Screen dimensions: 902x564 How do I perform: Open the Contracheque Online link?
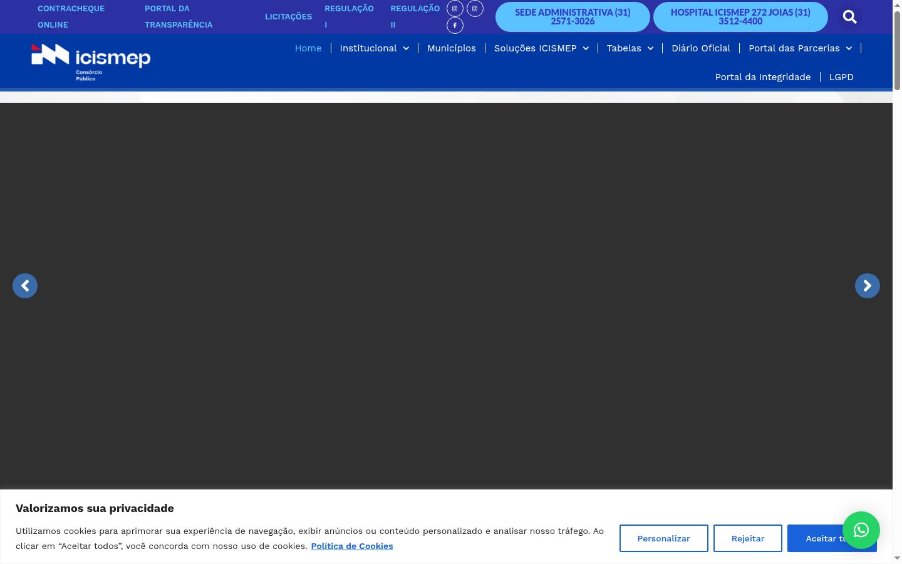pyautogui.click(x=71, y=17)
